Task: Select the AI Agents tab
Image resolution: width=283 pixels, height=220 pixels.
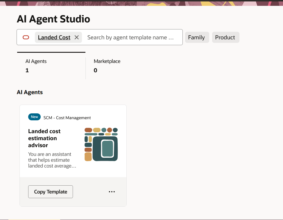Action: tap(36, 61)
